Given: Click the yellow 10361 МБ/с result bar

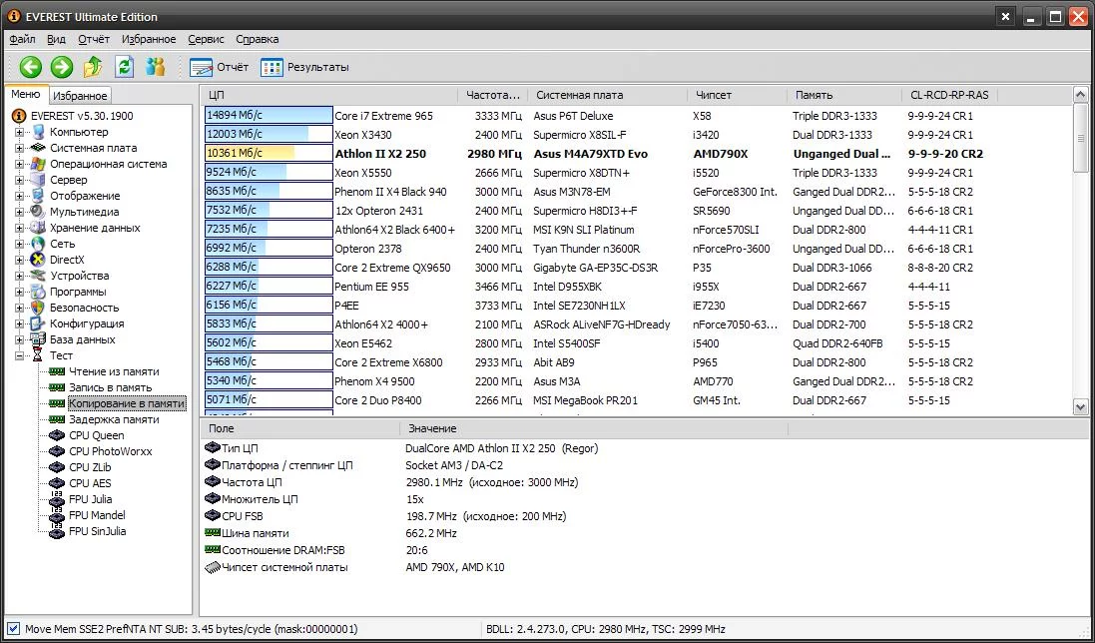Looking at the screenshot, I should pos(250,154).
